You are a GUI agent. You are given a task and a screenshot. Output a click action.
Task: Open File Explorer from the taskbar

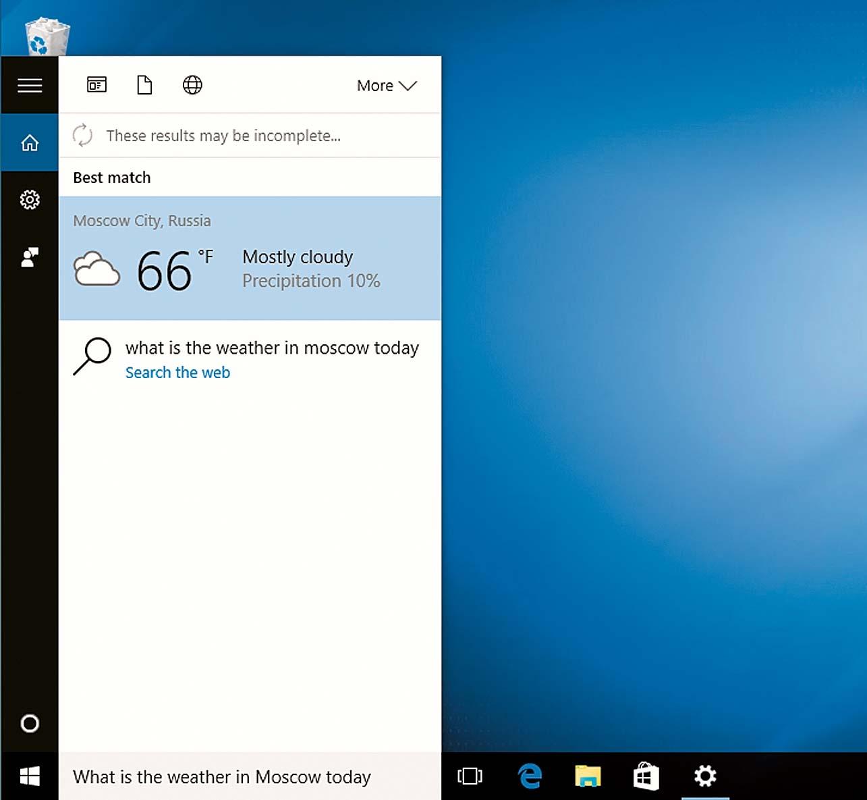tap(588, 776)
